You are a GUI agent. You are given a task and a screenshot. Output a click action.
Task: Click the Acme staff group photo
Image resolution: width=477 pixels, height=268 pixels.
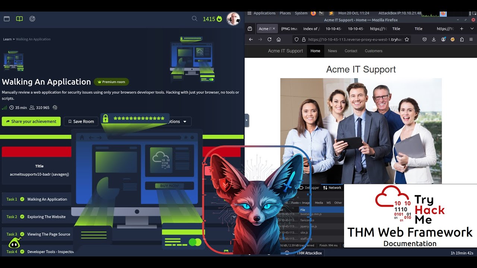coord(361,131)
